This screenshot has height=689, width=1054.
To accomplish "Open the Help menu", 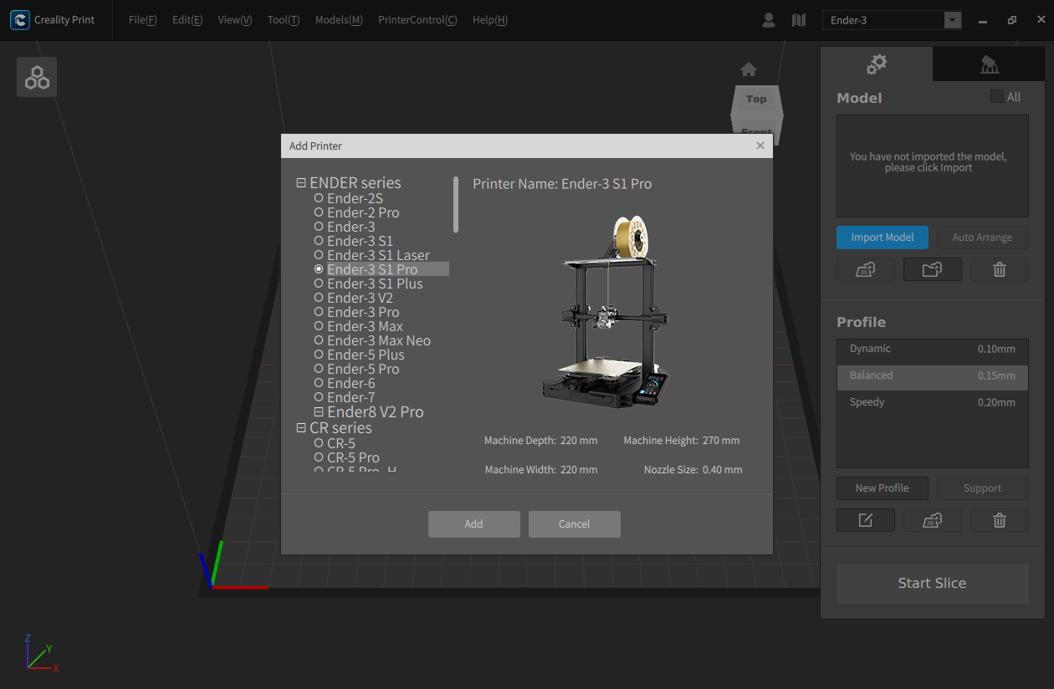I will (490, 20).
